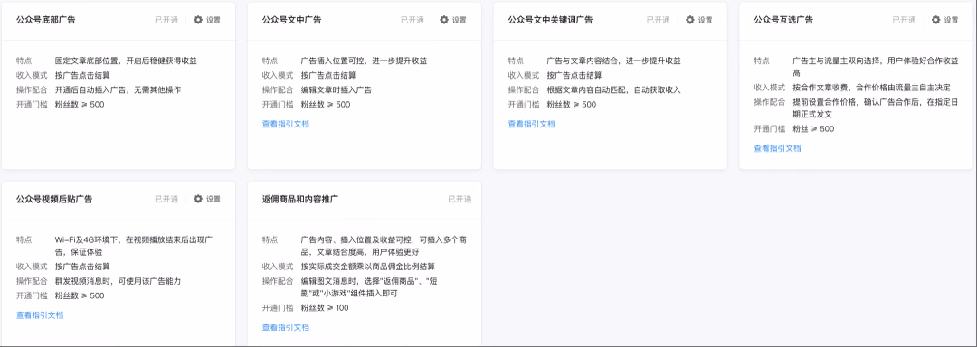Open 查看指引文档 link in 公众号文中关键词广告 card
The image size is (977, 347).
point(532,124)
